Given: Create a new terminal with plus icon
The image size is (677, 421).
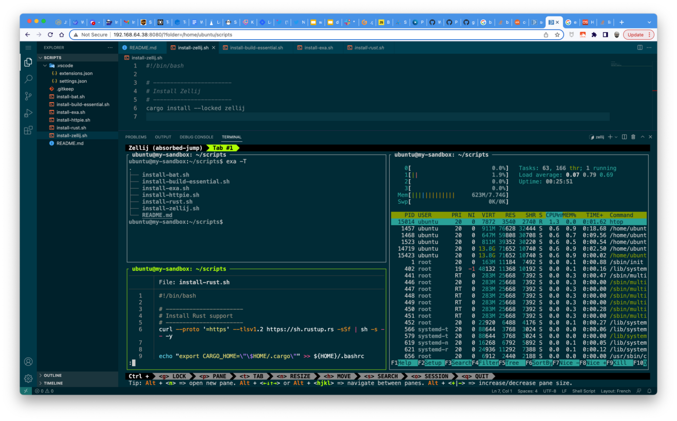Looking at the screenshot, I should click(610, 137).
